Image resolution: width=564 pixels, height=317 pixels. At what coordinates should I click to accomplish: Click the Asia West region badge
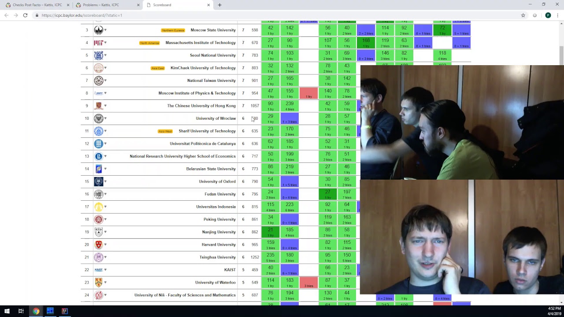click(165, 131)
